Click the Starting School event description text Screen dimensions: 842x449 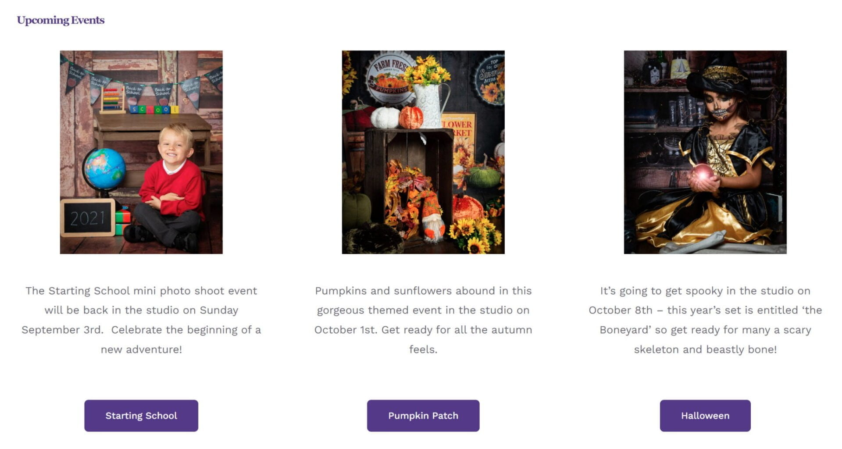tap(141, 320)
